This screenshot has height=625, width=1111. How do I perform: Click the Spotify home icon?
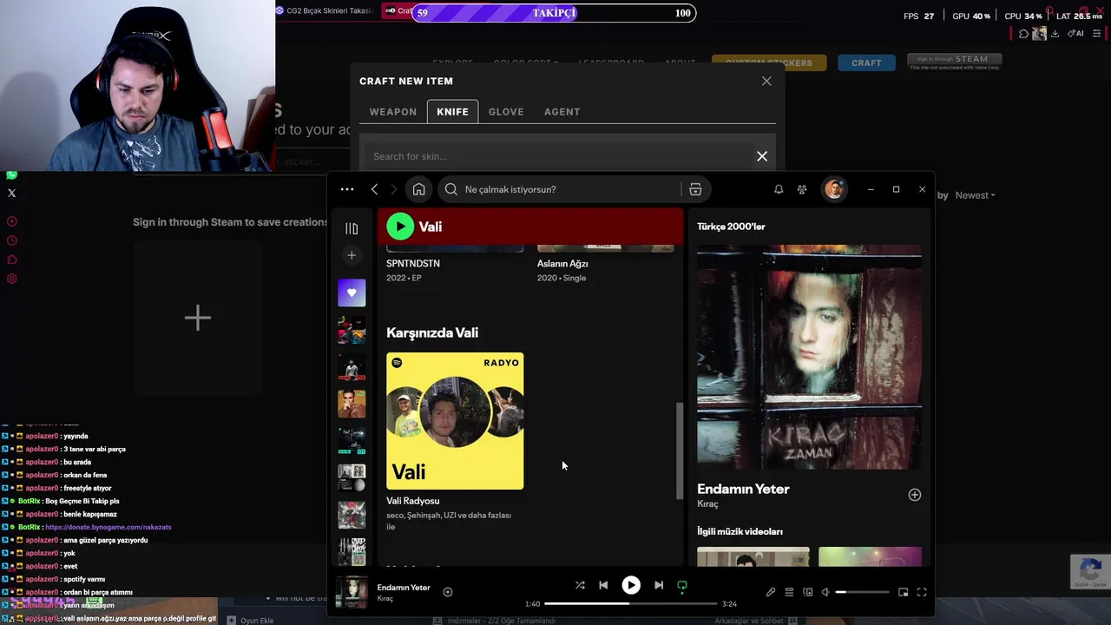coord(418,189)
